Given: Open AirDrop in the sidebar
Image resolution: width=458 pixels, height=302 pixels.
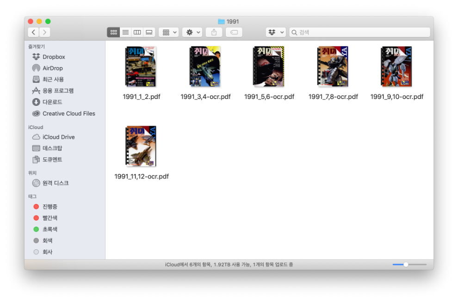Looking at the screenshot, I should (x=52, y=68).
